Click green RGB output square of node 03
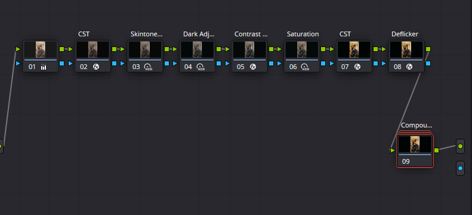 tap(166, 49)
